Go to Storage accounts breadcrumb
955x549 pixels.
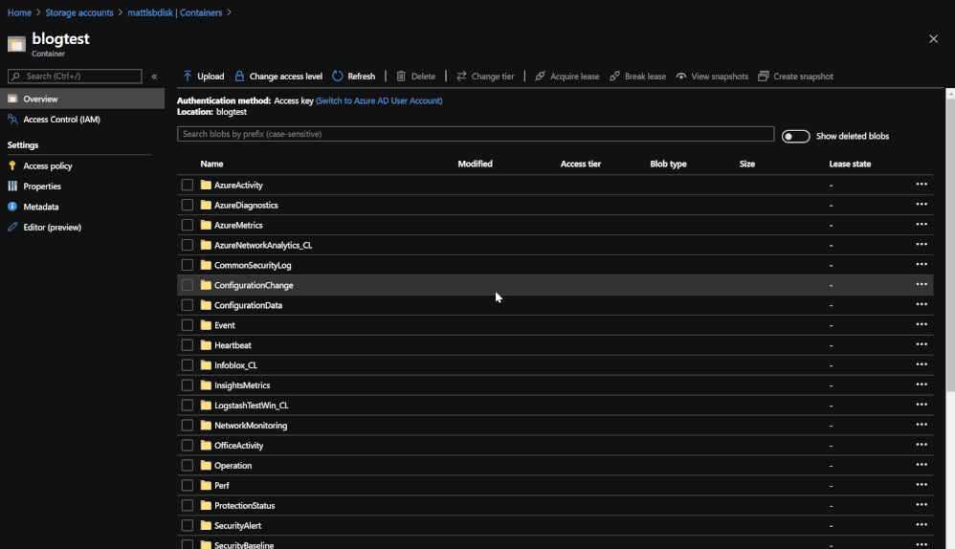(x=79, y=12)
